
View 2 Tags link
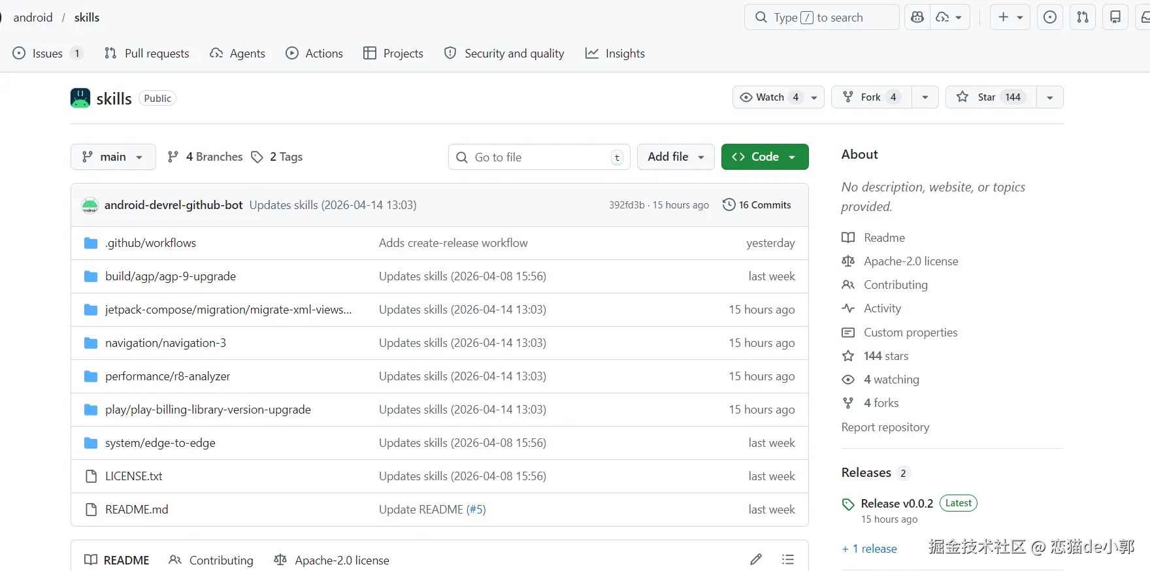pyautogui.click(x=277, y=157)
